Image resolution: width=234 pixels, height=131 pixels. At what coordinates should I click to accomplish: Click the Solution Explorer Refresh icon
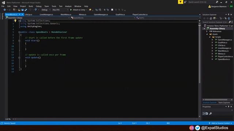pyautogui.click(x=229, y=19)
